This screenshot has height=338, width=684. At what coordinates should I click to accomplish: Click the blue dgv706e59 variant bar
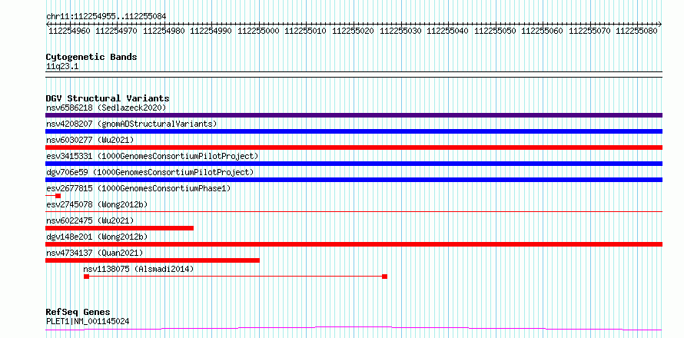(x=354, y=180)
